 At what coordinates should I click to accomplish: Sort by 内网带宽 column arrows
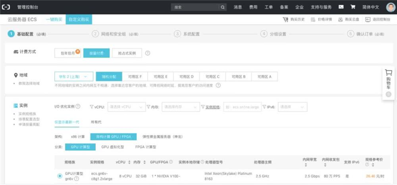click(306, 165)
